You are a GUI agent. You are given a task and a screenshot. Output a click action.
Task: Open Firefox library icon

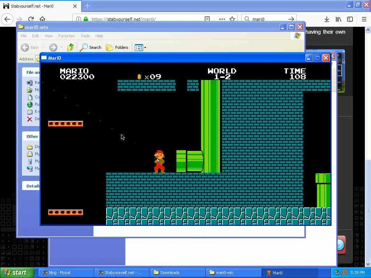tap(338, 19)
